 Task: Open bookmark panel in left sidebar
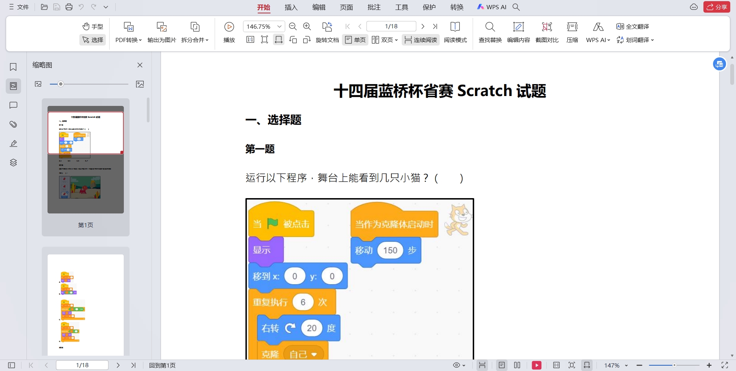(x=13, y=67)
